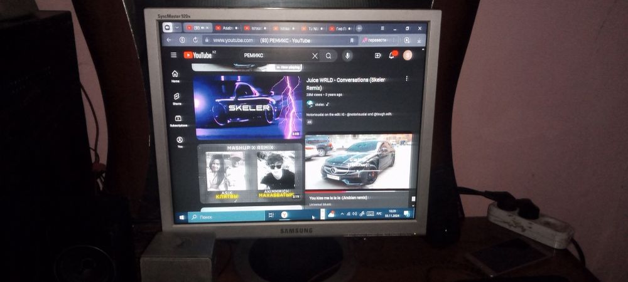Click the Now playing badge
The height and width of the screenshot is (282, 628).
(288, 68)
